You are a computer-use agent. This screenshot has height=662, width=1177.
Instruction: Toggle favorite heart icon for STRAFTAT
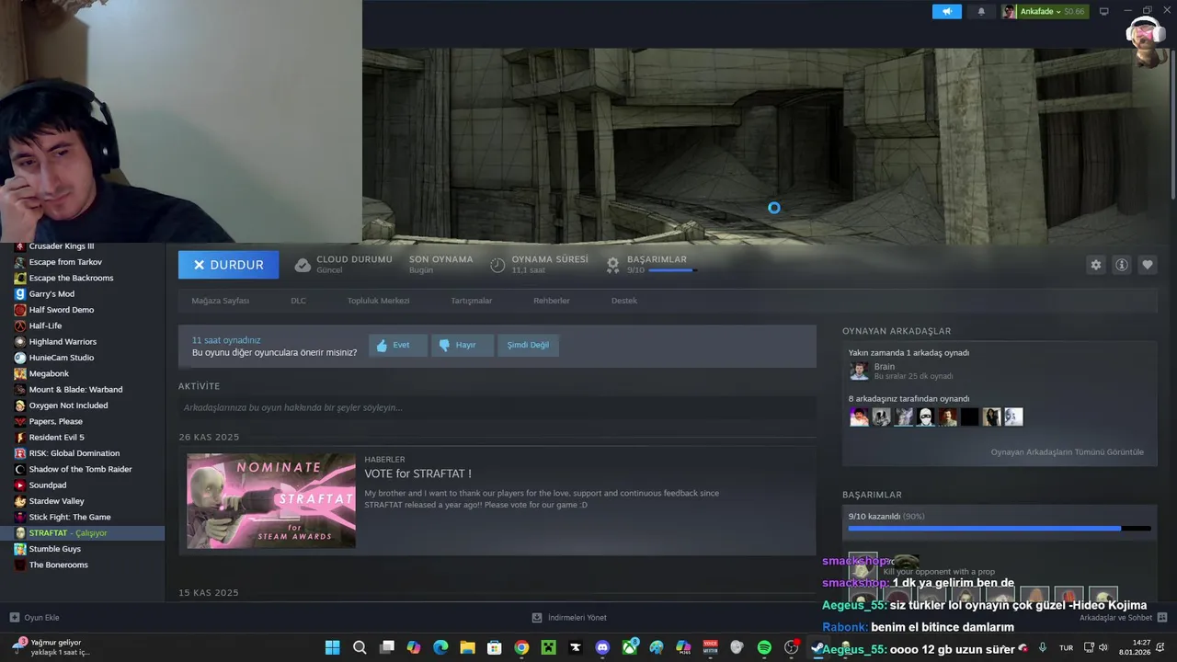tap(1147, 265)
